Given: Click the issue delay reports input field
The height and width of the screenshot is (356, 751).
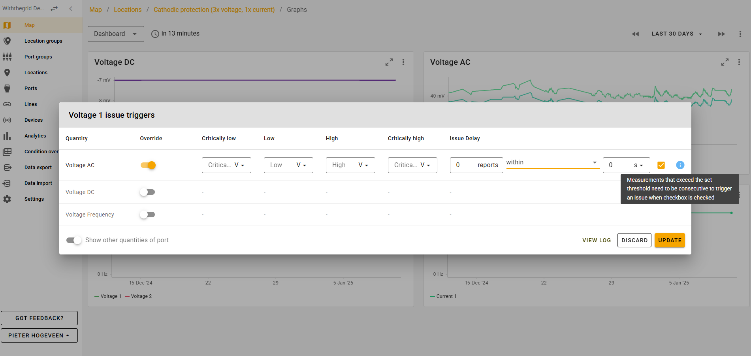Looking at the screenshot, I should coord(465,165).
